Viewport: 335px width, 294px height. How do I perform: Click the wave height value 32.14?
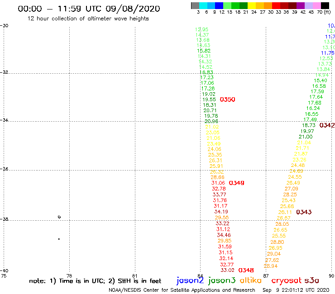click(226, 258)
